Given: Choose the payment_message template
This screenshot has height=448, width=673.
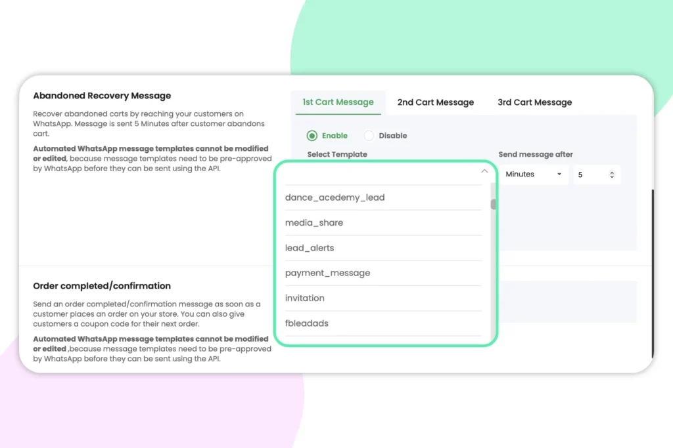Looking at the screenshot, I should tap(383, 273).
